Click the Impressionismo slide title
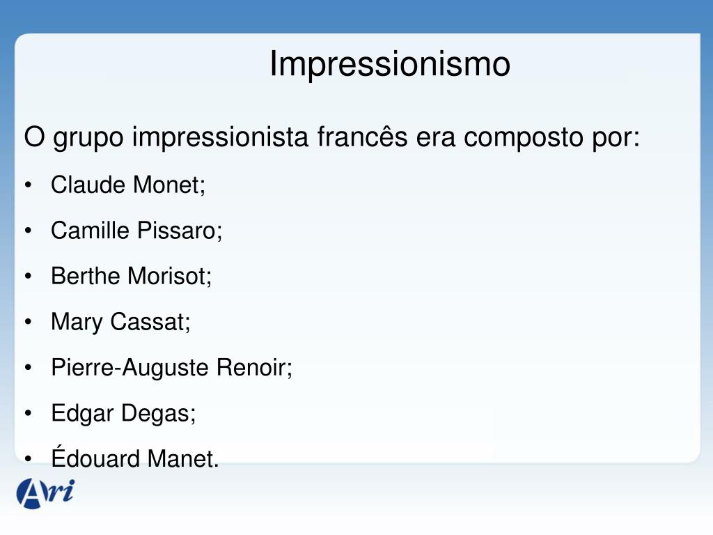 390,64
